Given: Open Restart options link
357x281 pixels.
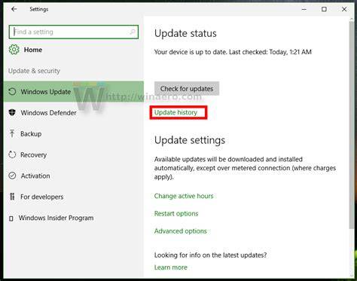Looking at the screenshot, I should (x=176, y=213).
